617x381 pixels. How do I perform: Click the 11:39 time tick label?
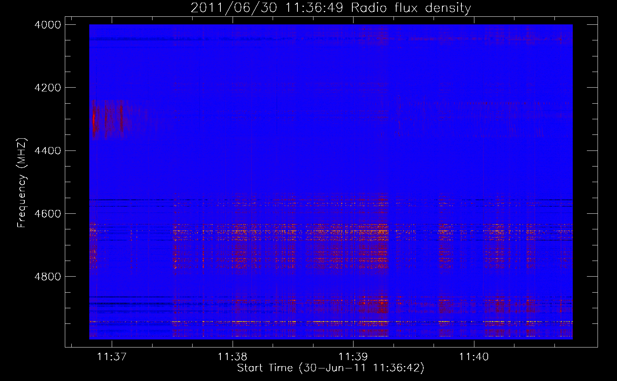(x=353, y=357)
